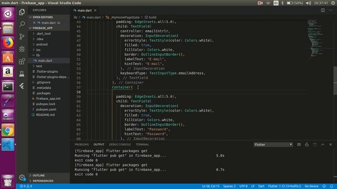Open the pubspec.yaml file
Viewport: 337px width, 189px height.
[x=49, y=109]
